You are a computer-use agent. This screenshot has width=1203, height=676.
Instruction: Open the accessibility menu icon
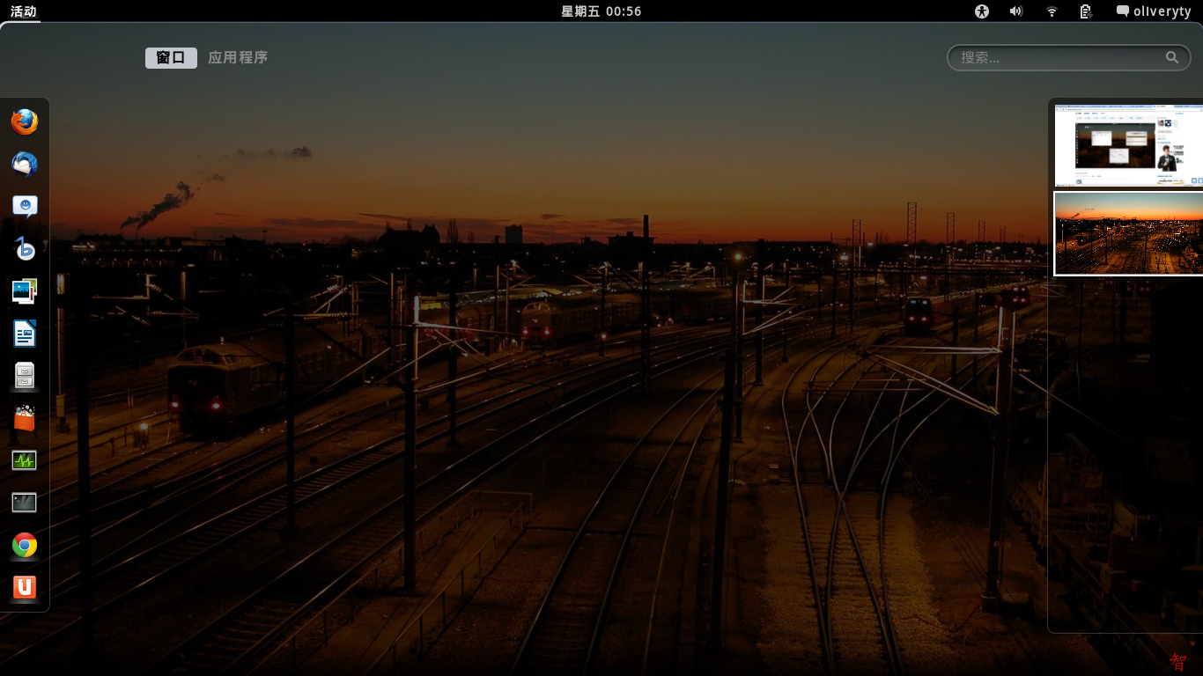click(982, 11)
